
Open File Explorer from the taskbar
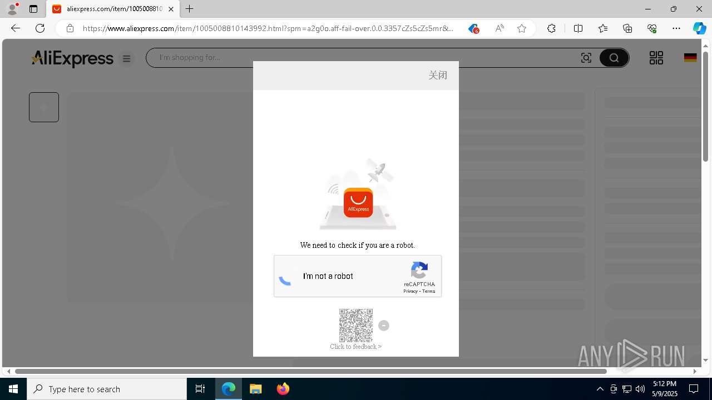(x=255, y=389)
